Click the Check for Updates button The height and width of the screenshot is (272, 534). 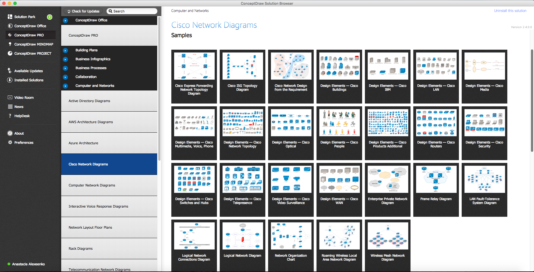coord(83,11)
